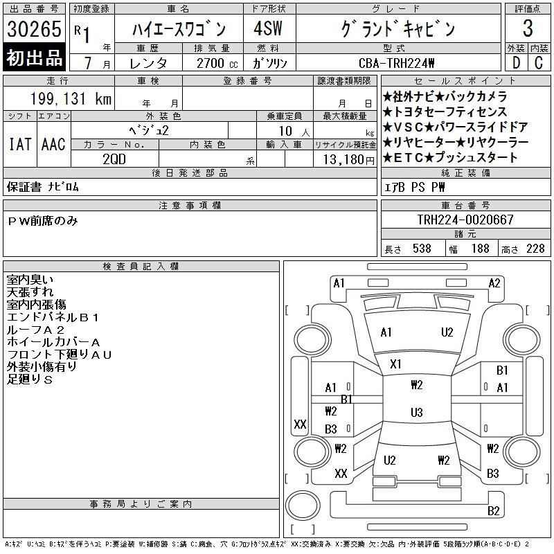Select inspector note 室内内張傷
554x554 pixels.
pos(37,305)
